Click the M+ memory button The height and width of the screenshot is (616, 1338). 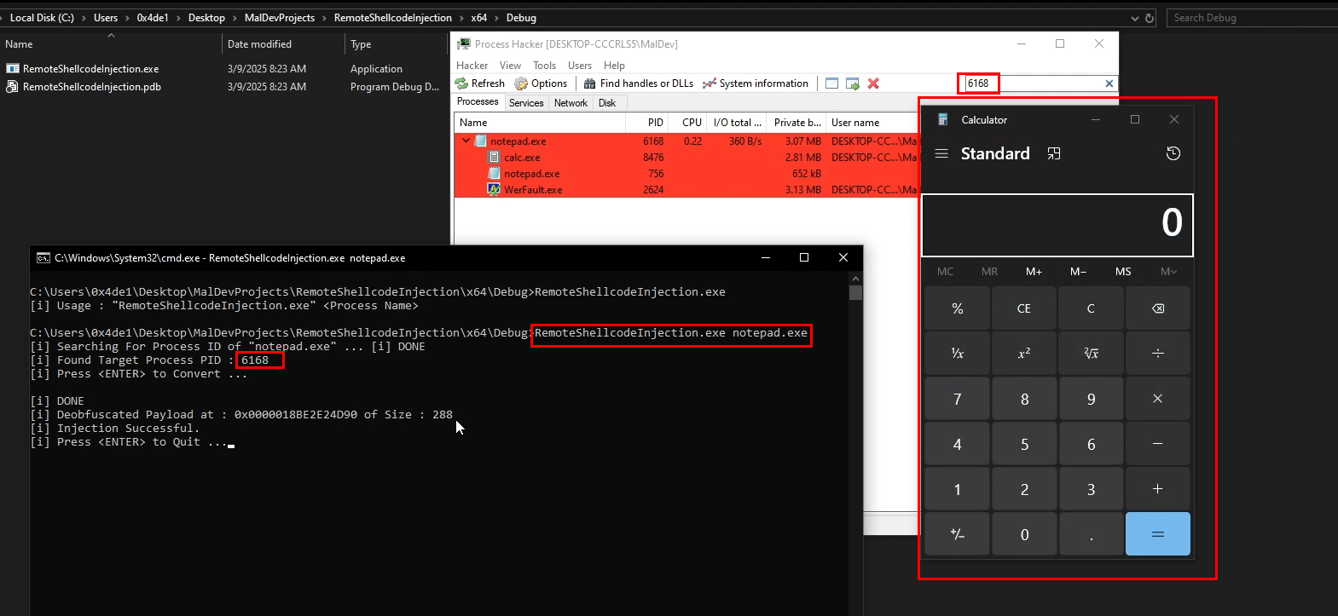click(x=1034, y=272)
